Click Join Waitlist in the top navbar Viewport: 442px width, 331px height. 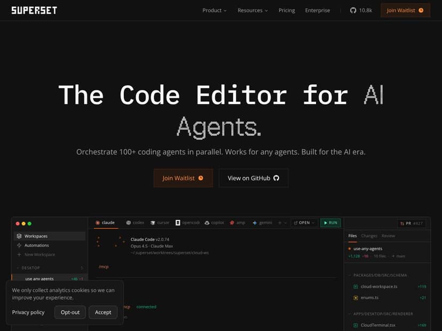pos(405,11)
